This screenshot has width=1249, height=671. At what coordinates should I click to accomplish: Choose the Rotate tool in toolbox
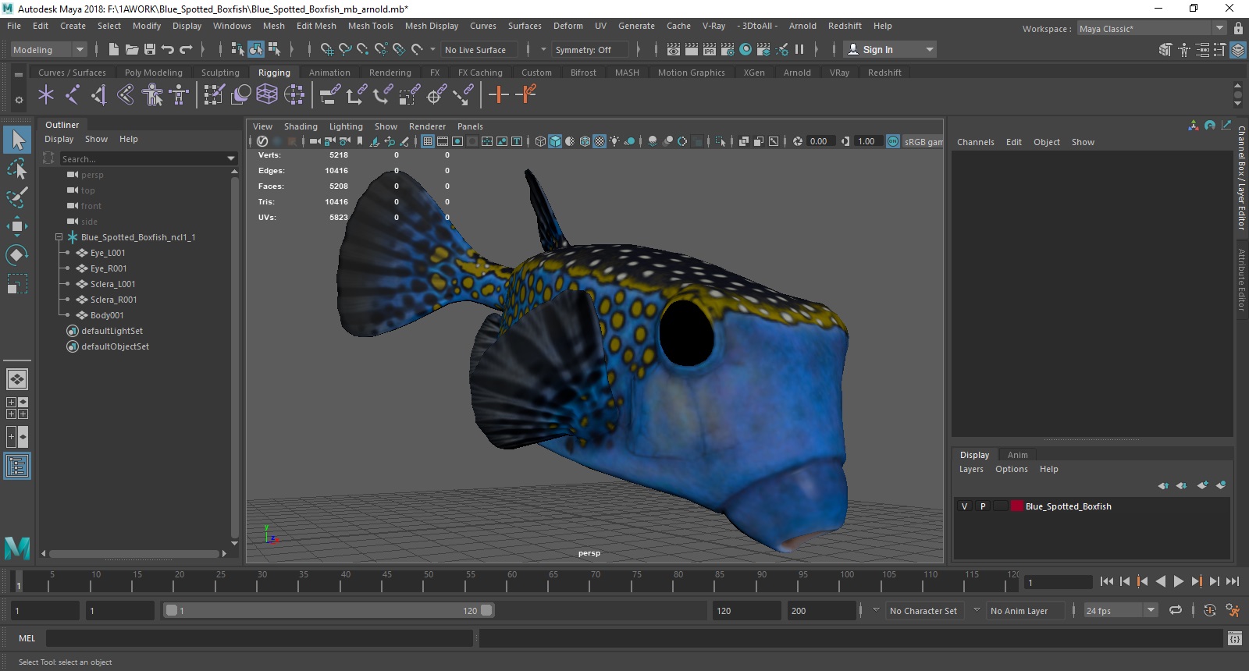coord(17,254)
